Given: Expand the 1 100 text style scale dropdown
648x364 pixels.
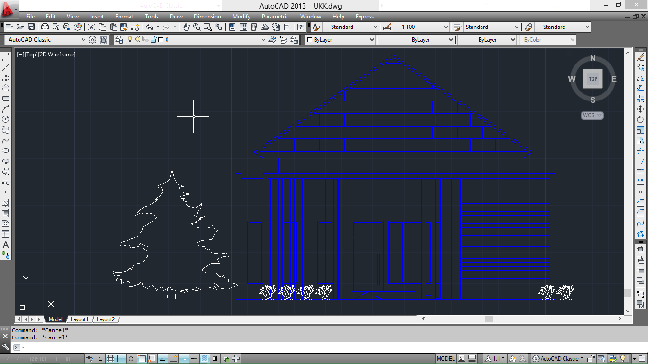Looking at the screenshot, I should pyautogui.click(x=446, y=27).
